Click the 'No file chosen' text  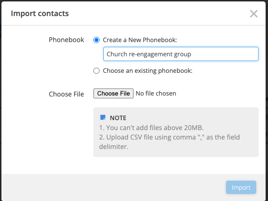(156, 93)
